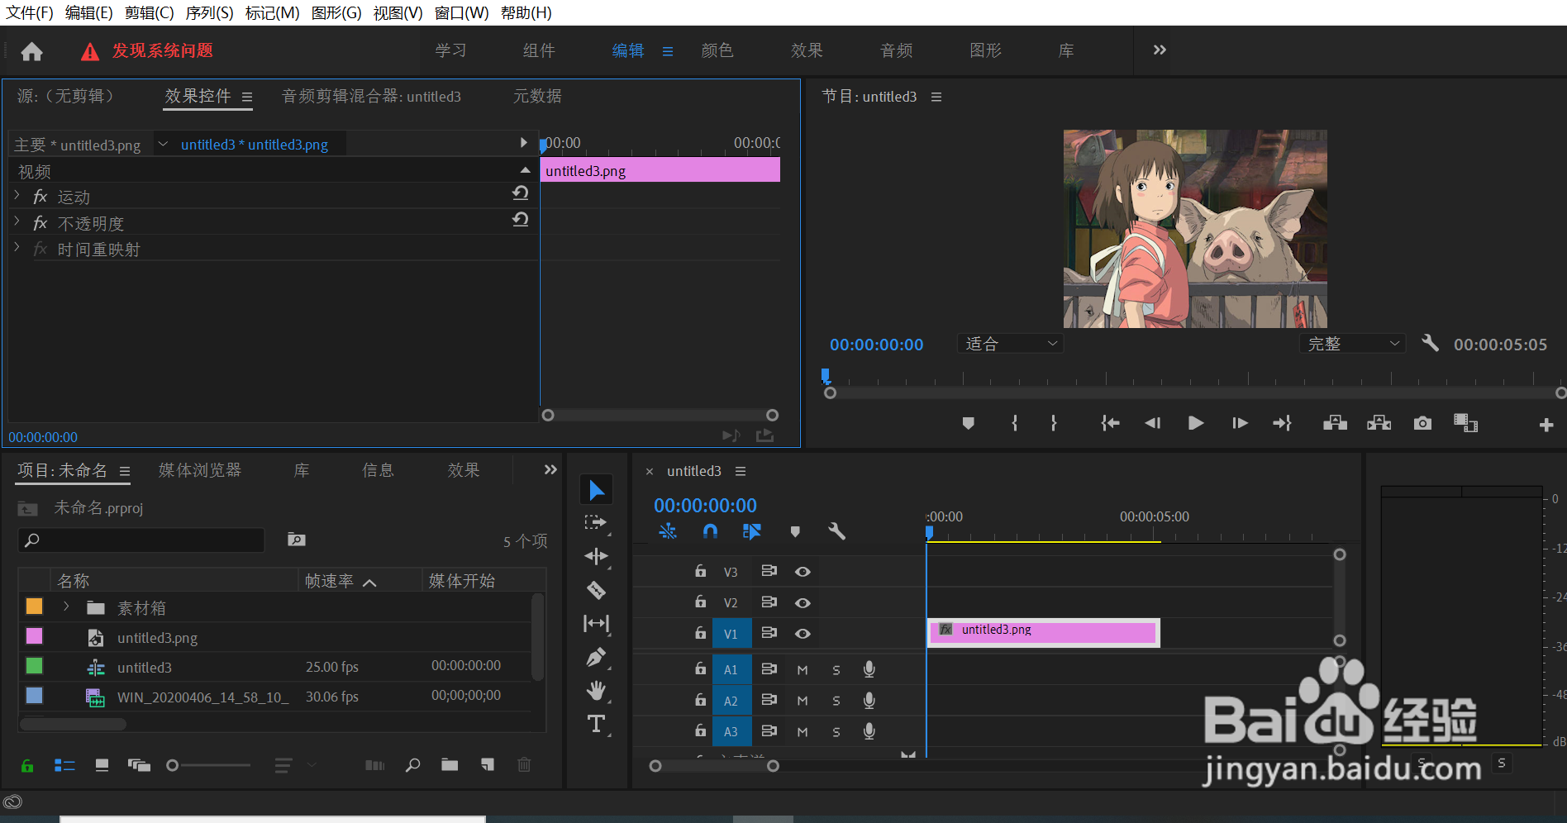The height and width of the screenshot is (823, 1567).
Task: Open the 序列(S) menu
Action: tap(209, 13)
